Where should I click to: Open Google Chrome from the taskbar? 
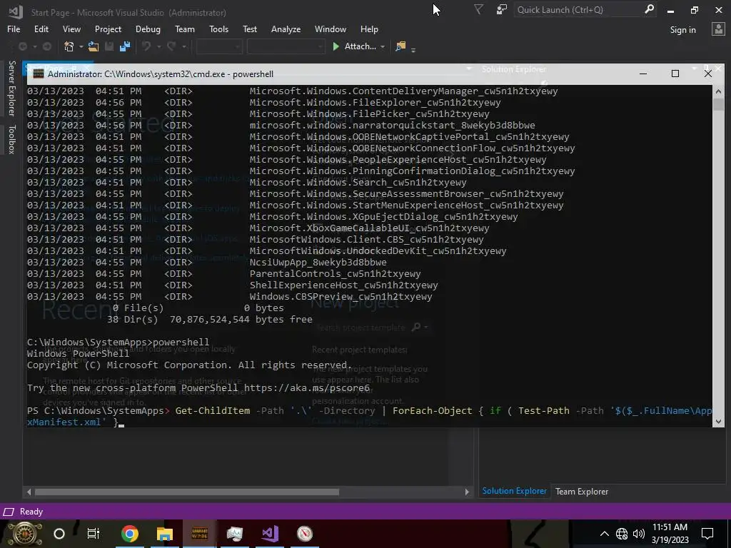pyautogui.click(x=130, y=534)
